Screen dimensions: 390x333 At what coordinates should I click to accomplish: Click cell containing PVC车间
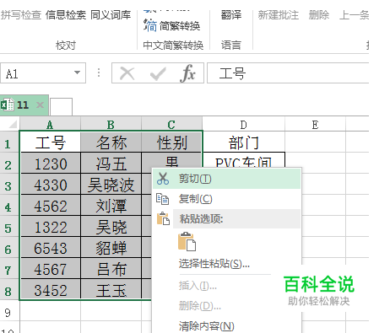(243, 160)
